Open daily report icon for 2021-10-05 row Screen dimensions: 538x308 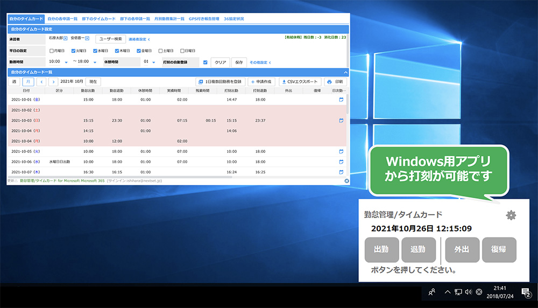pos(341,151)
